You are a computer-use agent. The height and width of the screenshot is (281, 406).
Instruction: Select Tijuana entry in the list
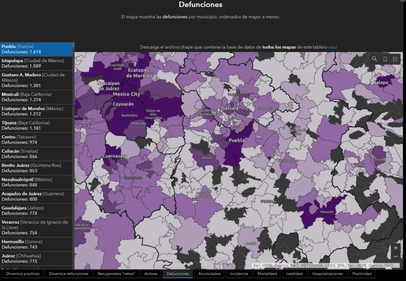pos(36,125)
